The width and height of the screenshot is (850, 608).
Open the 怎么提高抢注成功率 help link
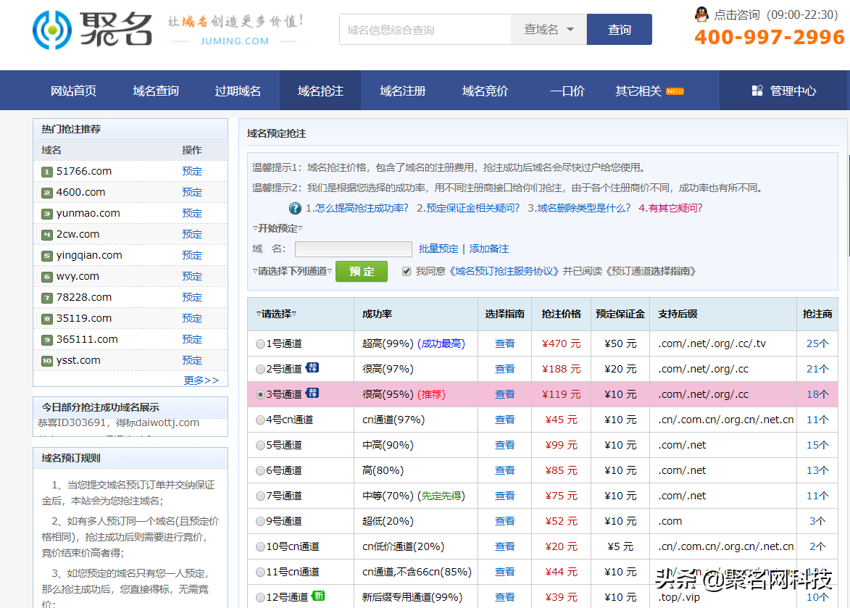(357, 208)
